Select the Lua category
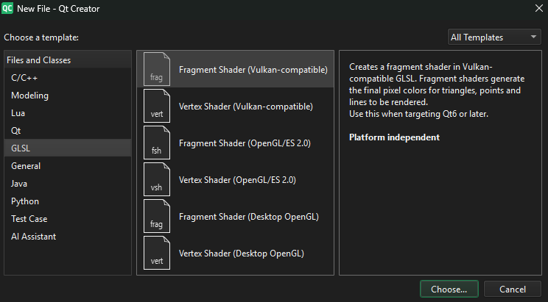548x302 pixels. [68, 113]
